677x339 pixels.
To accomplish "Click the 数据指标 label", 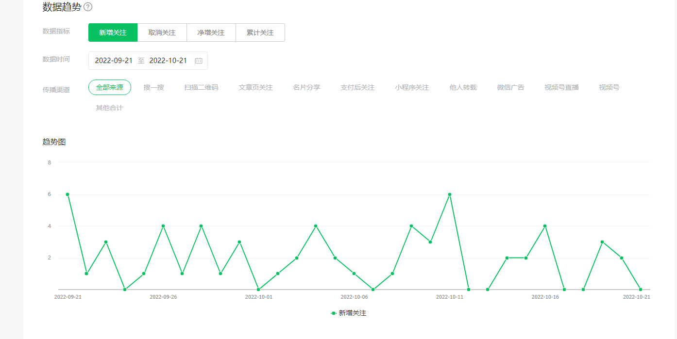I will point(56,31).
